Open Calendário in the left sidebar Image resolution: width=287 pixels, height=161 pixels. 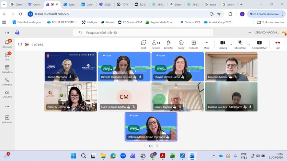click(7, 69)
